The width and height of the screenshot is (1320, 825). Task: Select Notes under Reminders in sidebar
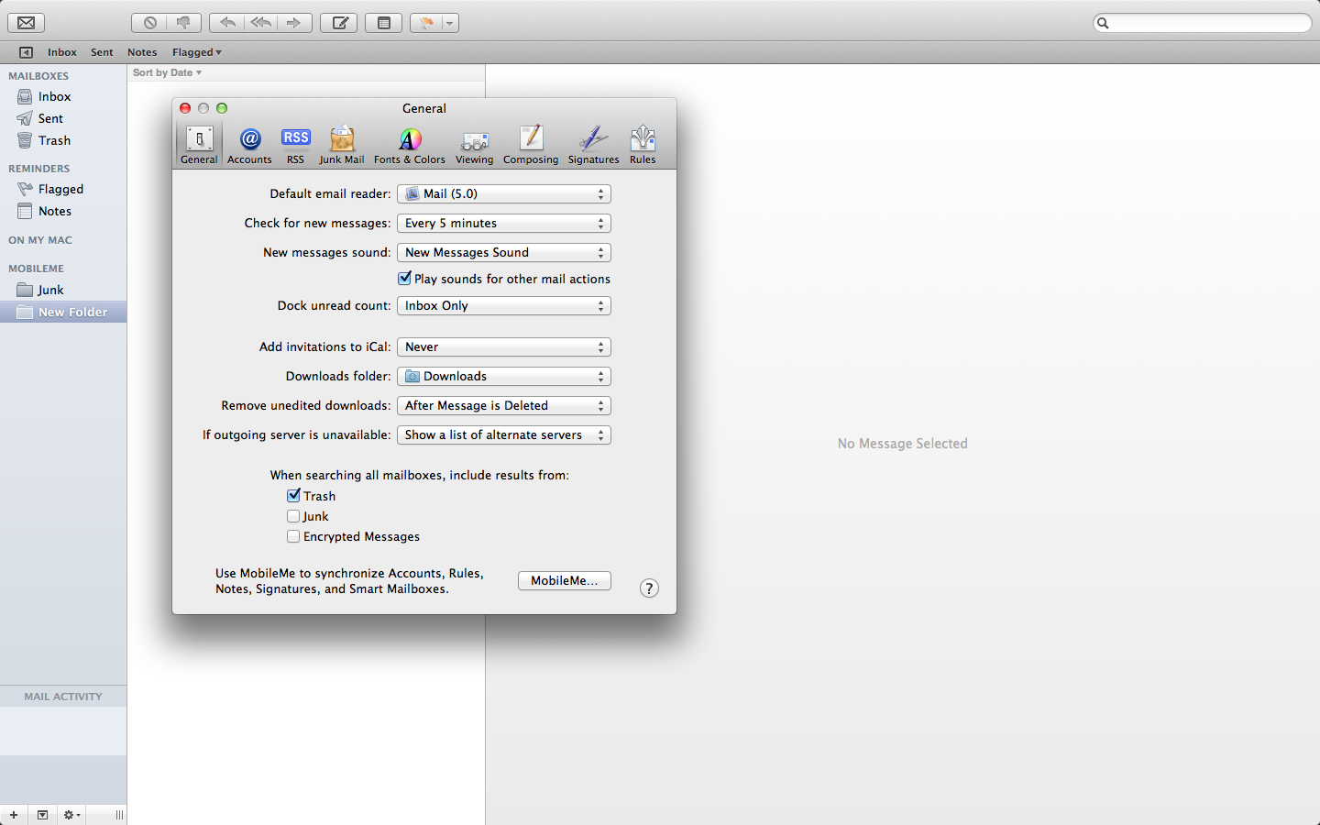pyautogui.click(x=63, y=211)
